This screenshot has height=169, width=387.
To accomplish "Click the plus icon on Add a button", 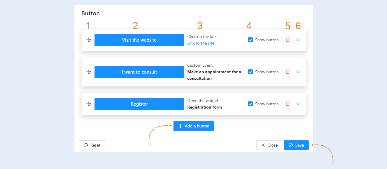I will pos(180,126).
